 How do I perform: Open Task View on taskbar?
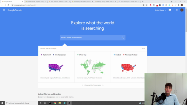45,103
